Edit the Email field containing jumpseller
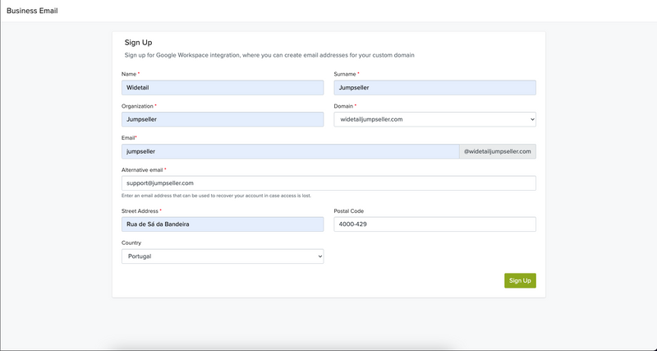This screenshot has width=657, height=351. [291, 151]
